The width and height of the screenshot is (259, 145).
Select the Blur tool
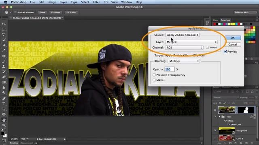pyautogui.click(x=4, y=88)
